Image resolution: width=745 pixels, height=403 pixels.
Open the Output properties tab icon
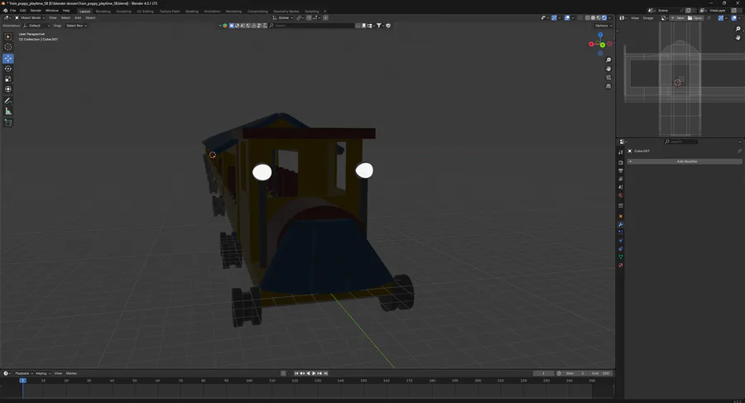click(621, 170)
